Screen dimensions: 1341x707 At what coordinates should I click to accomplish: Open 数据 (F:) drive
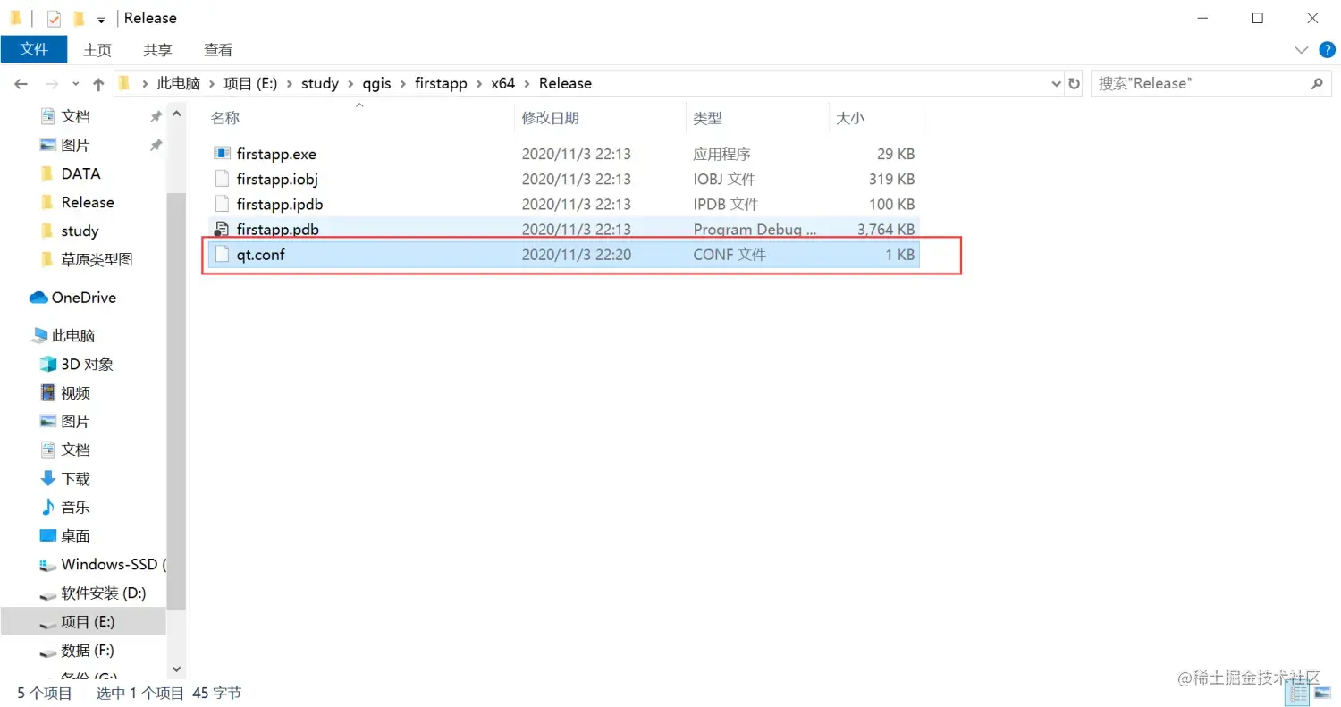tap(88, 650)
